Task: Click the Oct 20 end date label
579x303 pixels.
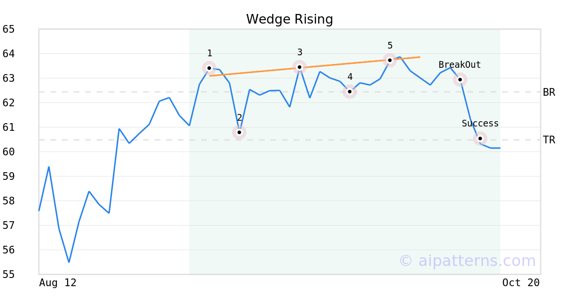Action: coord(521,283)
